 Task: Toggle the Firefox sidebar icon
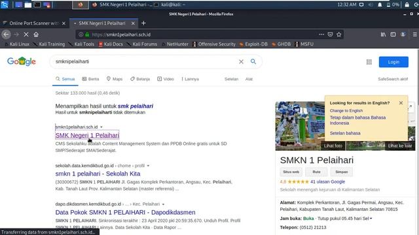pos(393,35)
